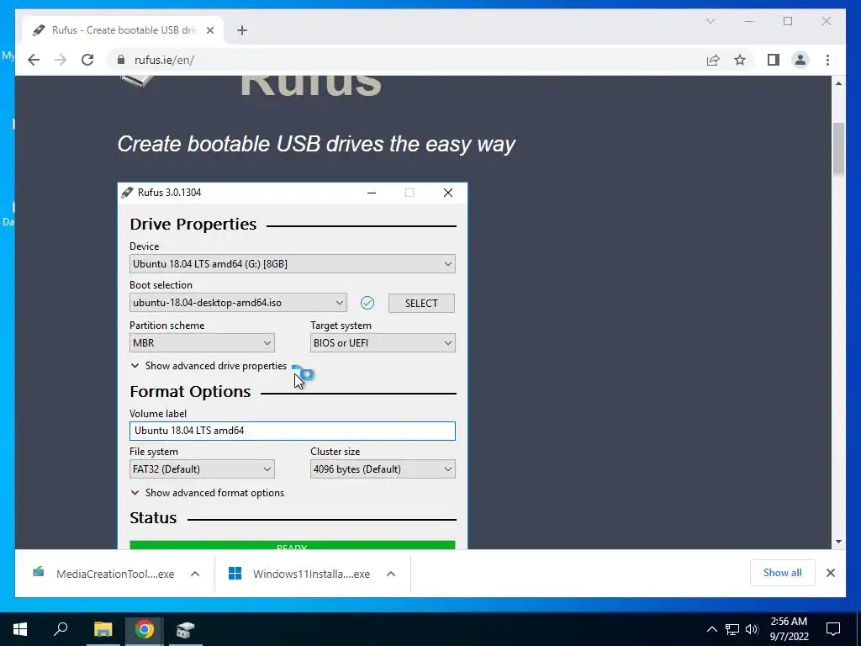861x646 pixels.
Task: Click the Rufus dialog minimize button
Action: point(372,193)
